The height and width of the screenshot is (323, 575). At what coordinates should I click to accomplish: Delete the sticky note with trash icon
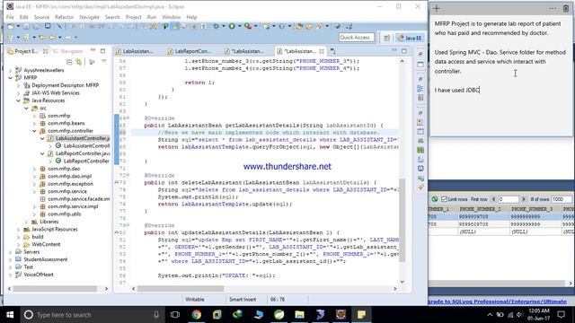point(566,8)
